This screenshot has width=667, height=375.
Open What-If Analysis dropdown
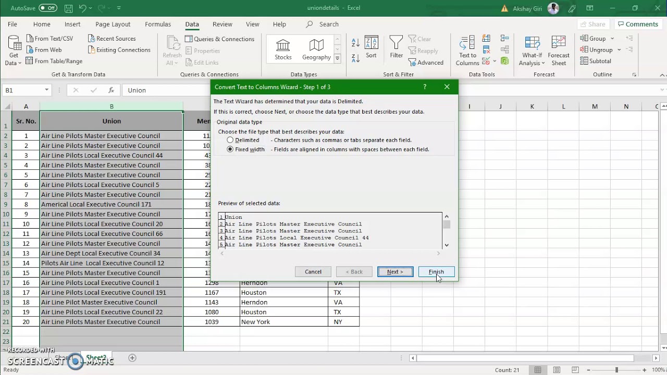(532, 51)
